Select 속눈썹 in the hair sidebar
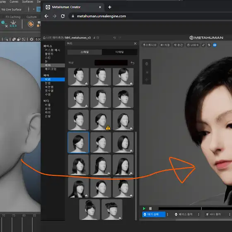This screenshot has width=232, height=232. 49,87
